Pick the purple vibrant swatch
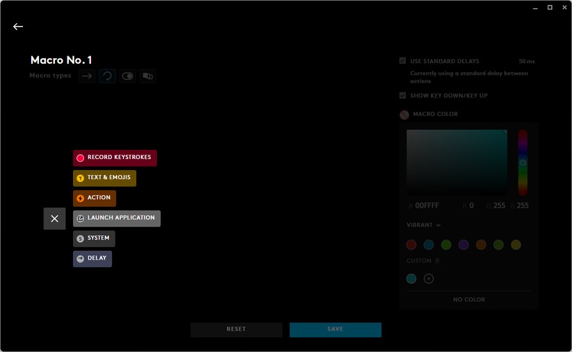 click(464, 245)
